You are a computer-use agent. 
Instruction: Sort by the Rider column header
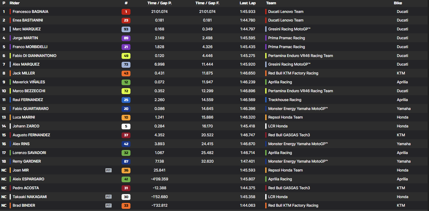(x=15, y=3)
